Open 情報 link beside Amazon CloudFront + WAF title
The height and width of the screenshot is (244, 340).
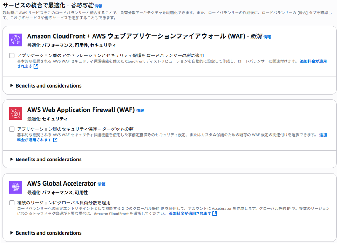(x=267, y=37)
